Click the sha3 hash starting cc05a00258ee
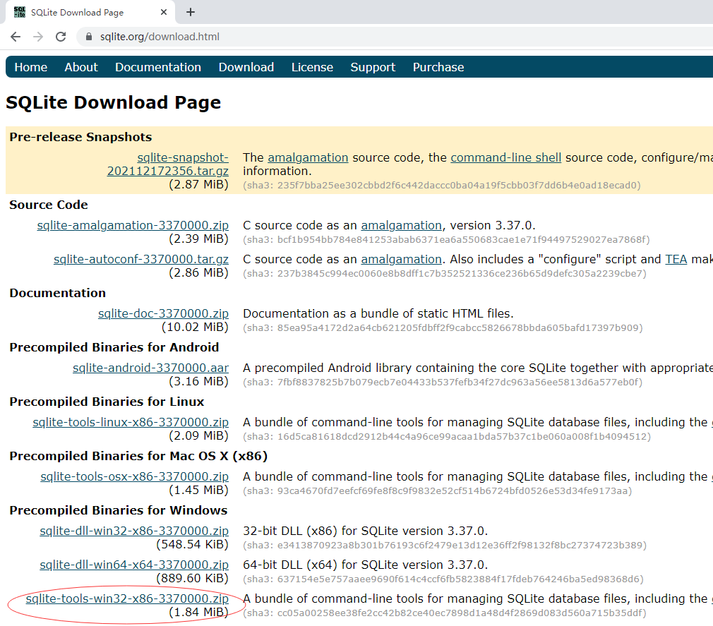Screen dimensions: 713x626 point(444,613)
